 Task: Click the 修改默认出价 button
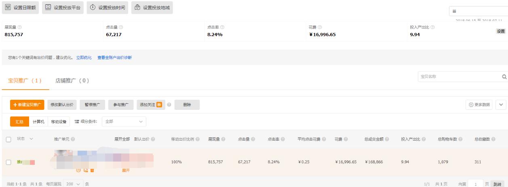point(62,105)
